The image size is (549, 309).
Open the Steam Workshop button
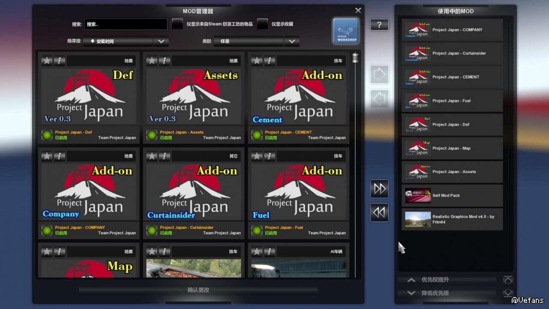[x=346, y=31]
